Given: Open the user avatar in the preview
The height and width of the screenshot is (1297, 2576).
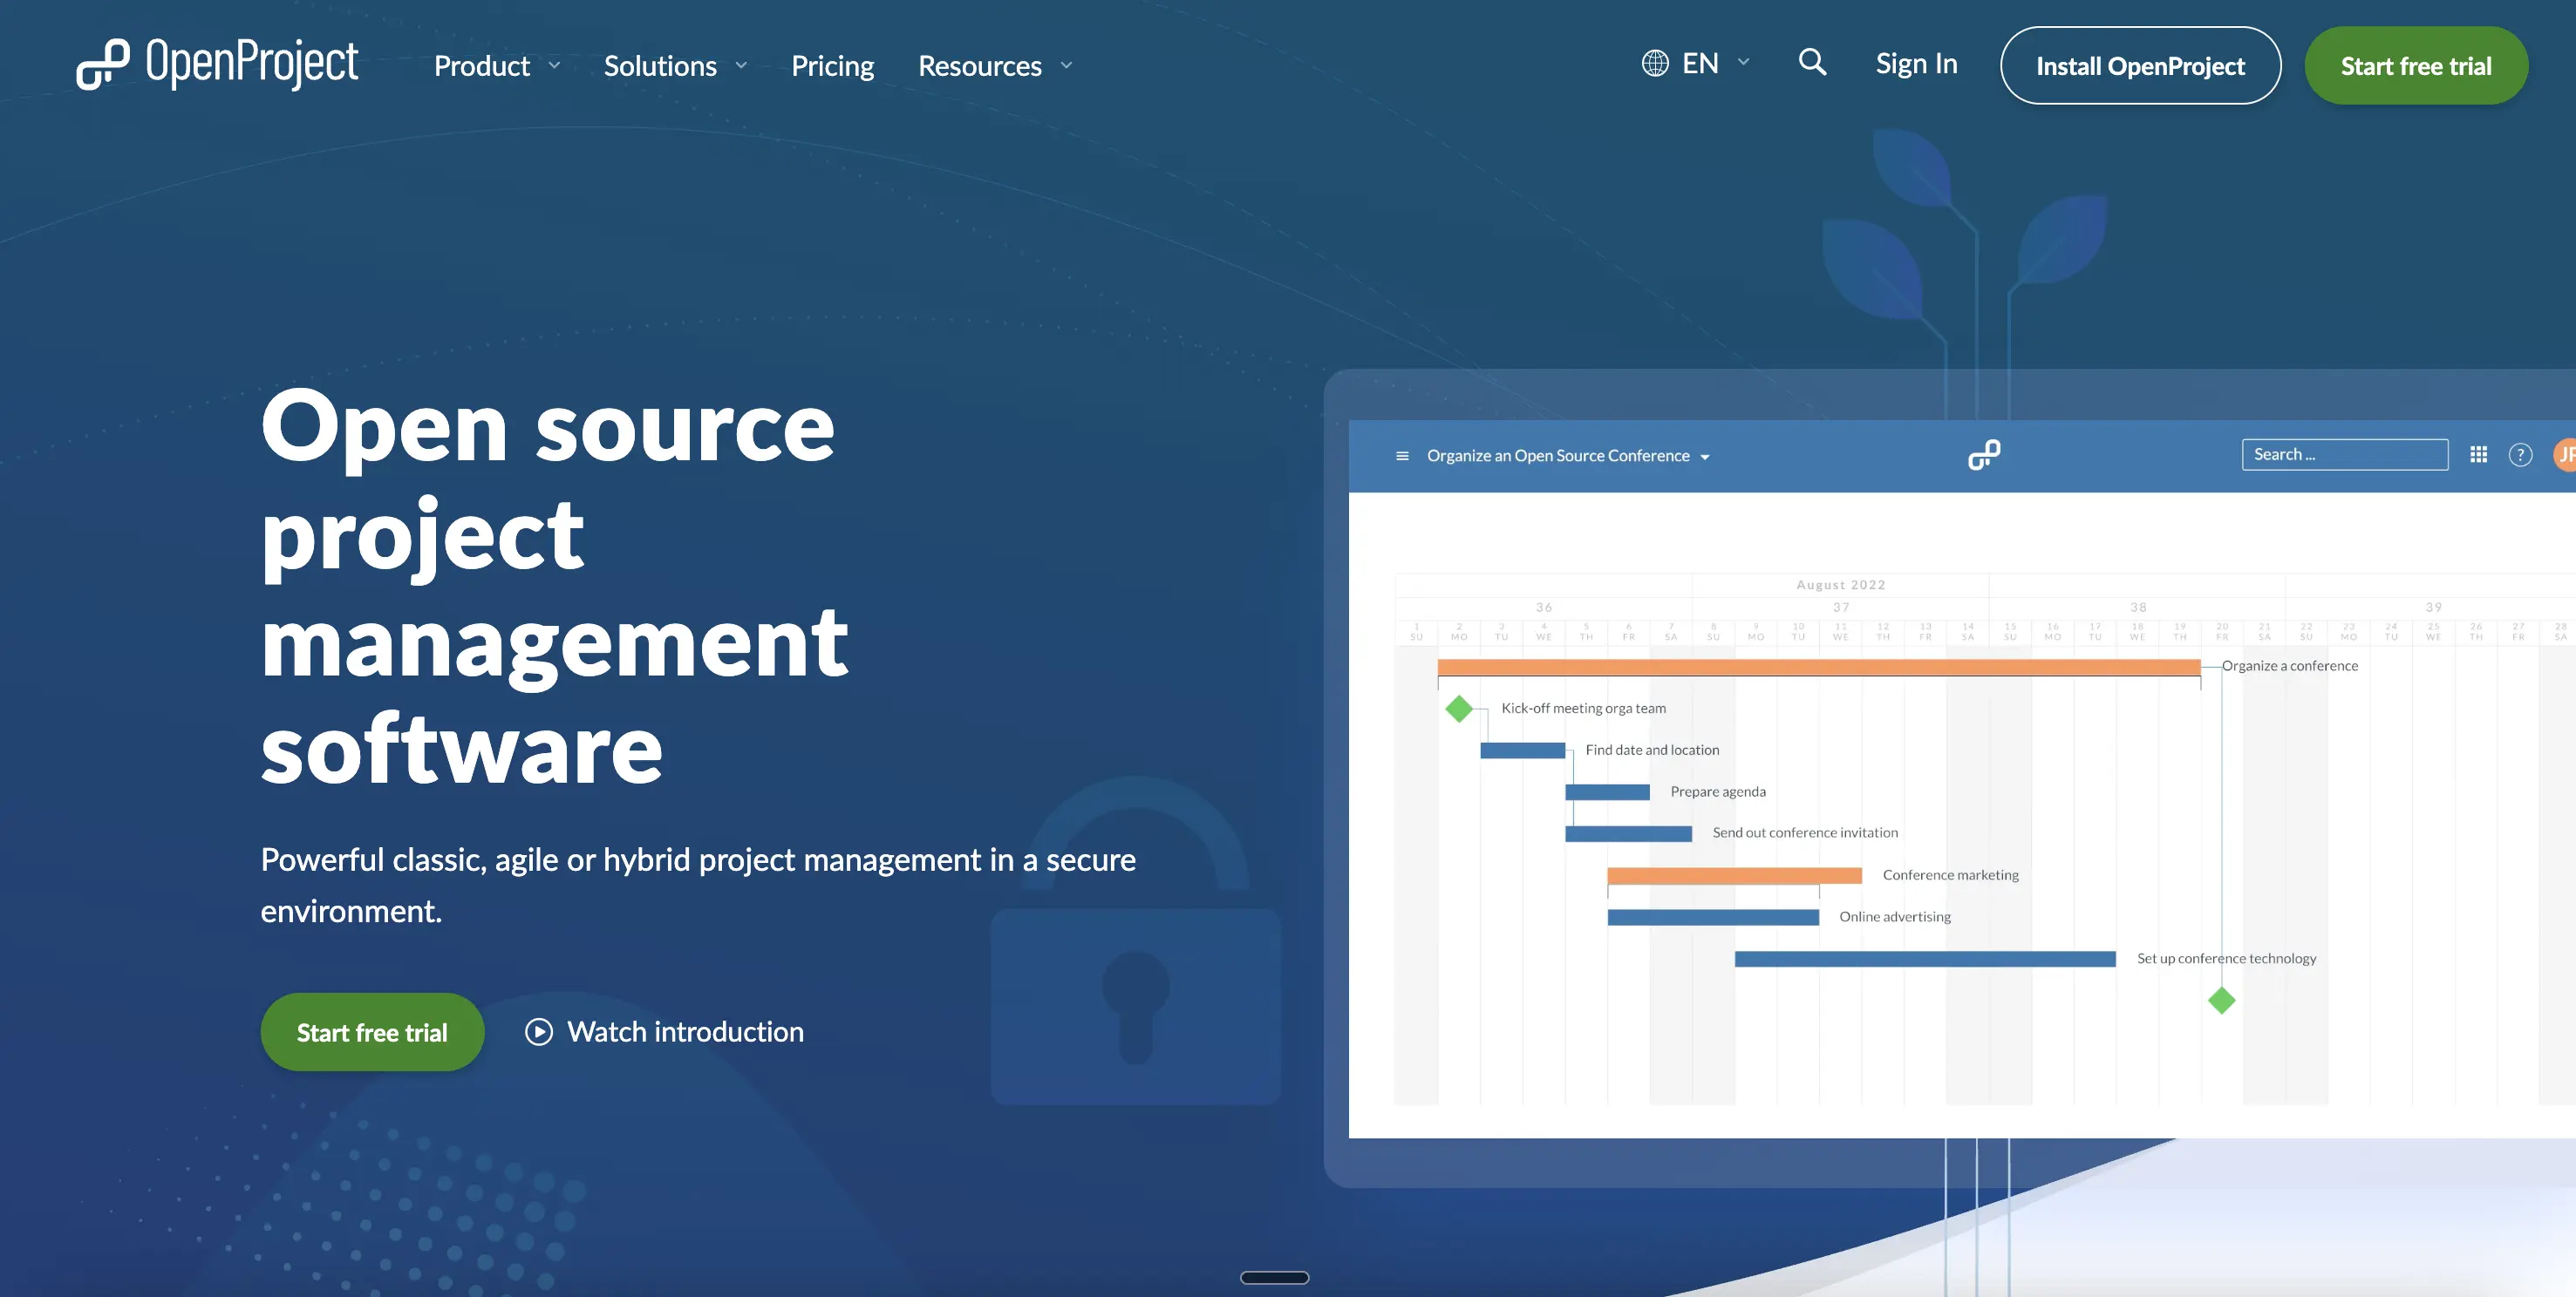Looking at the screenshot, I should click(2565, 455).
